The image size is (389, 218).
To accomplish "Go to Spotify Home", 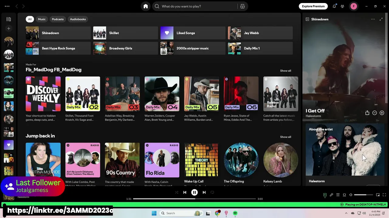I will (146, 6).
